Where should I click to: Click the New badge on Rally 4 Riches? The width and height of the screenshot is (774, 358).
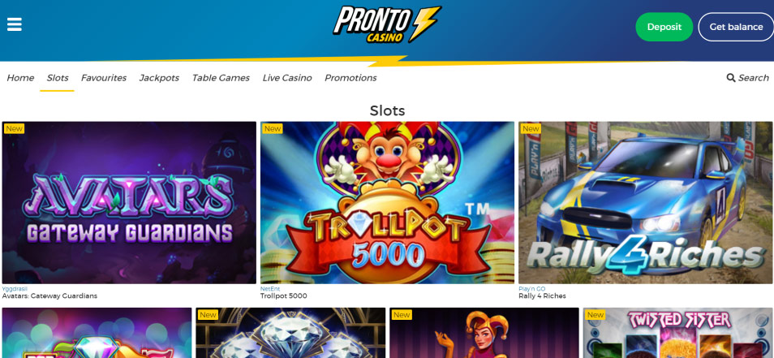(x=531, y=128)
